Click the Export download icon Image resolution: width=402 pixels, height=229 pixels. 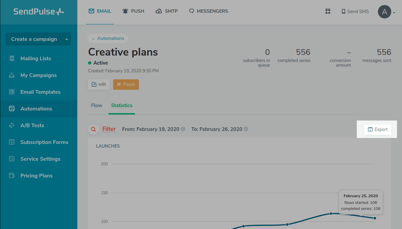point(370,130)
